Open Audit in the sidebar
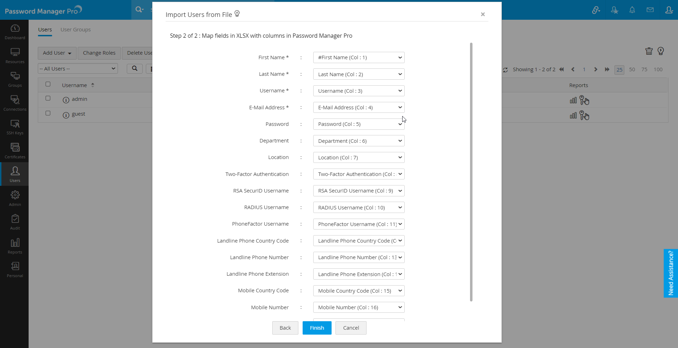The image size is (678, 348). coord(15,222)
